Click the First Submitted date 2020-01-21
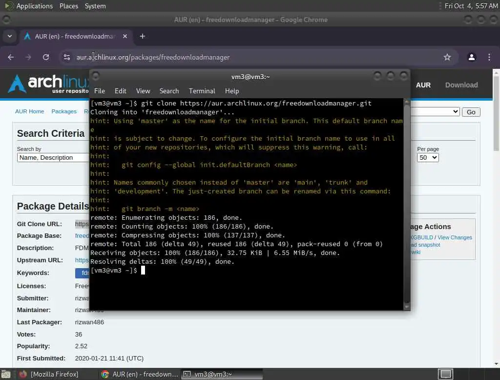Image resolution: width=500 pixels, height=380 pixels. point(109,359)
